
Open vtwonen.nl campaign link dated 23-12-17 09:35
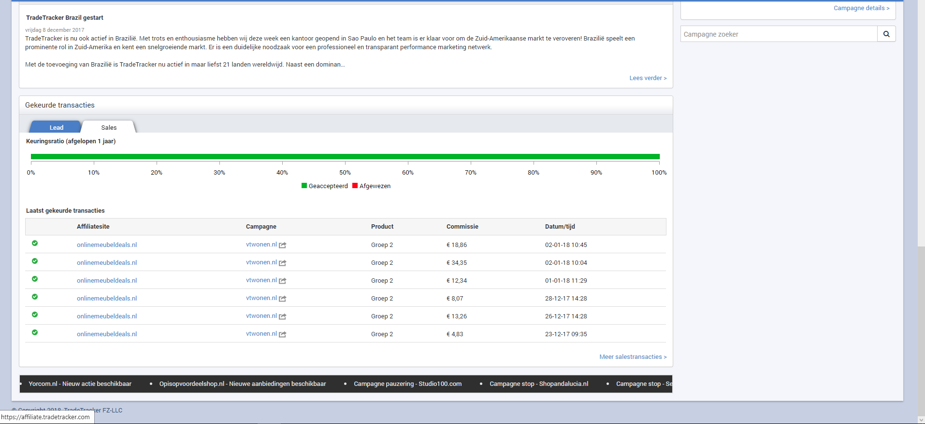(x=261, y=334)
